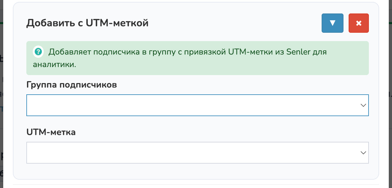Click the Группа подписчиков field label
392x188 pixels.
pyautogui.click(x=71, y=85)
